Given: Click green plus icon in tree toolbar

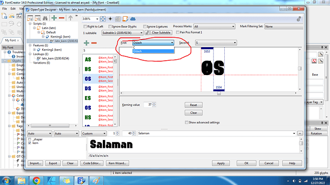Looking at the screenshot, I should pos(54,18).
